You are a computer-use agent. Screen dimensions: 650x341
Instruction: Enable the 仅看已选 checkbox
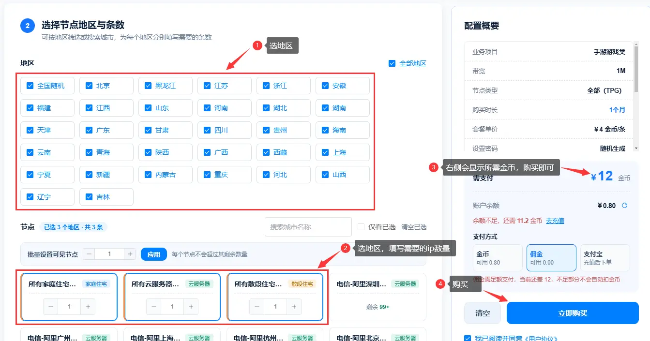coord(361,227)
